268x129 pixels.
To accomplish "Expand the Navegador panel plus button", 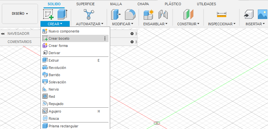I will click(x=132, y=33).
